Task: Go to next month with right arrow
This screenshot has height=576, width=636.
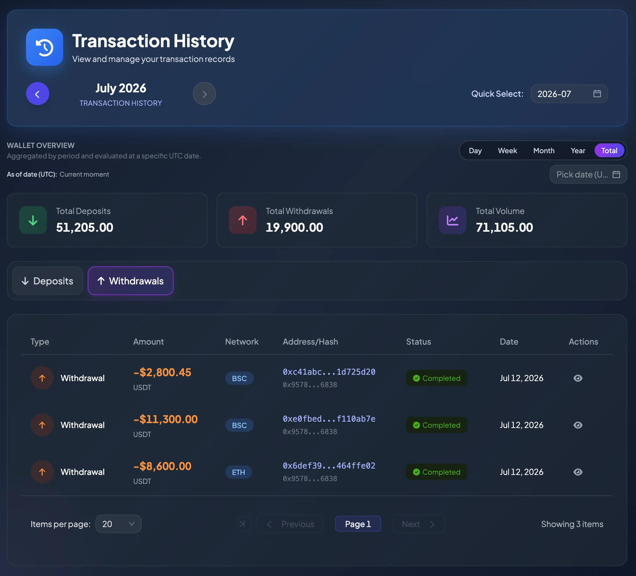Action: [204, 94]
